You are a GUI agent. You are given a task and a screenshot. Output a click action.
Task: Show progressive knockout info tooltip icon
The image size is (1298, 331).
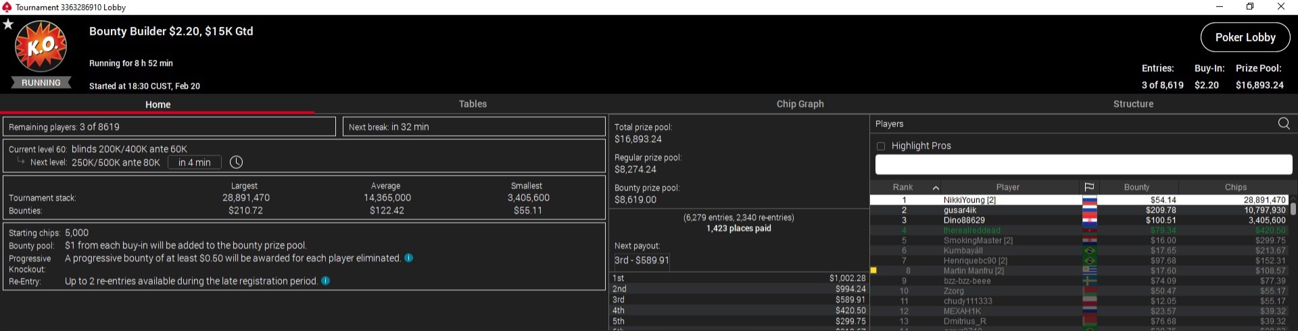(408, 258)
